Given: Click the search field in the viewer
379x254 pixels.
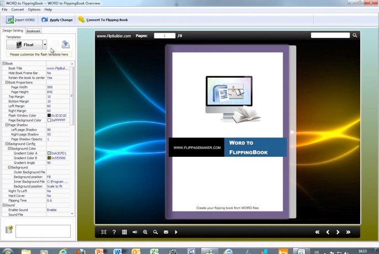Looking at the screenshot, I should 330,35.
